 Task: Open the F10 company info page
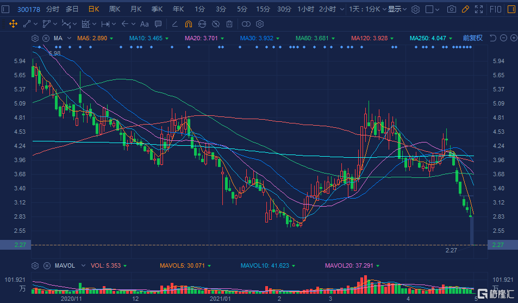pos(495,9)
